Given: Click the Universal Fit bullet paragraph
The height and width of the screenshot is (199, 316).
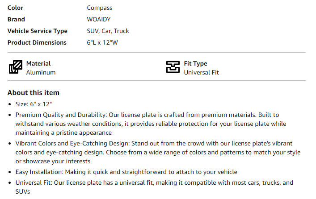Looking at the screenshot, I should [x=154, y=187].
